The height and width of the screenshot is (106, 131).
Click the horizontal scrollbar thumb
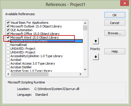pos(30,74)
